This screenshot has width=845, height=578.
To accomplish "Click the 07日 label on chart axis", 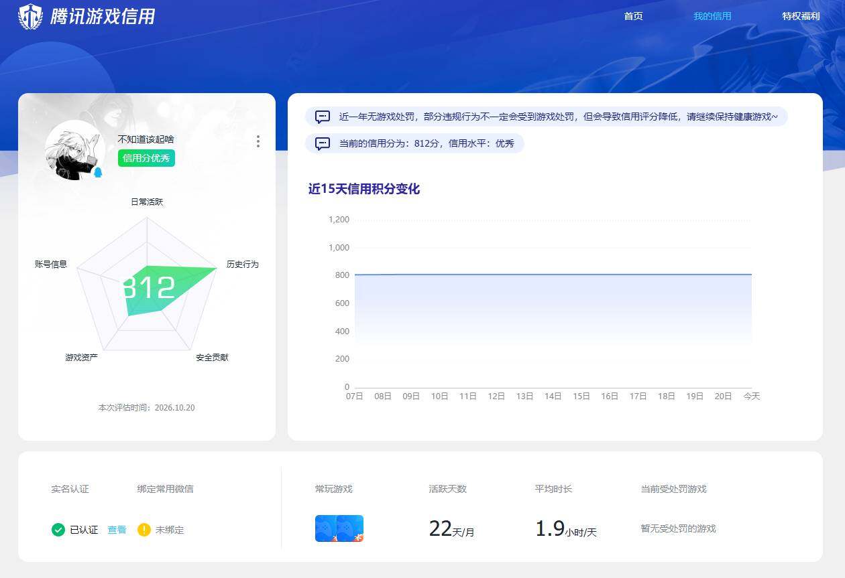I will pos(355,396).
